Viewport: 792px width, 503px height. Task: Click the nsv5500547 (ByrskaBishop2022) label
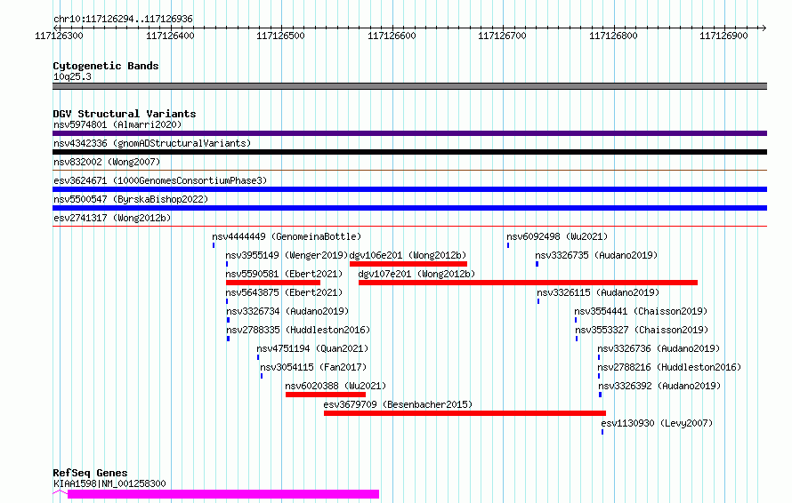(131, 199)
